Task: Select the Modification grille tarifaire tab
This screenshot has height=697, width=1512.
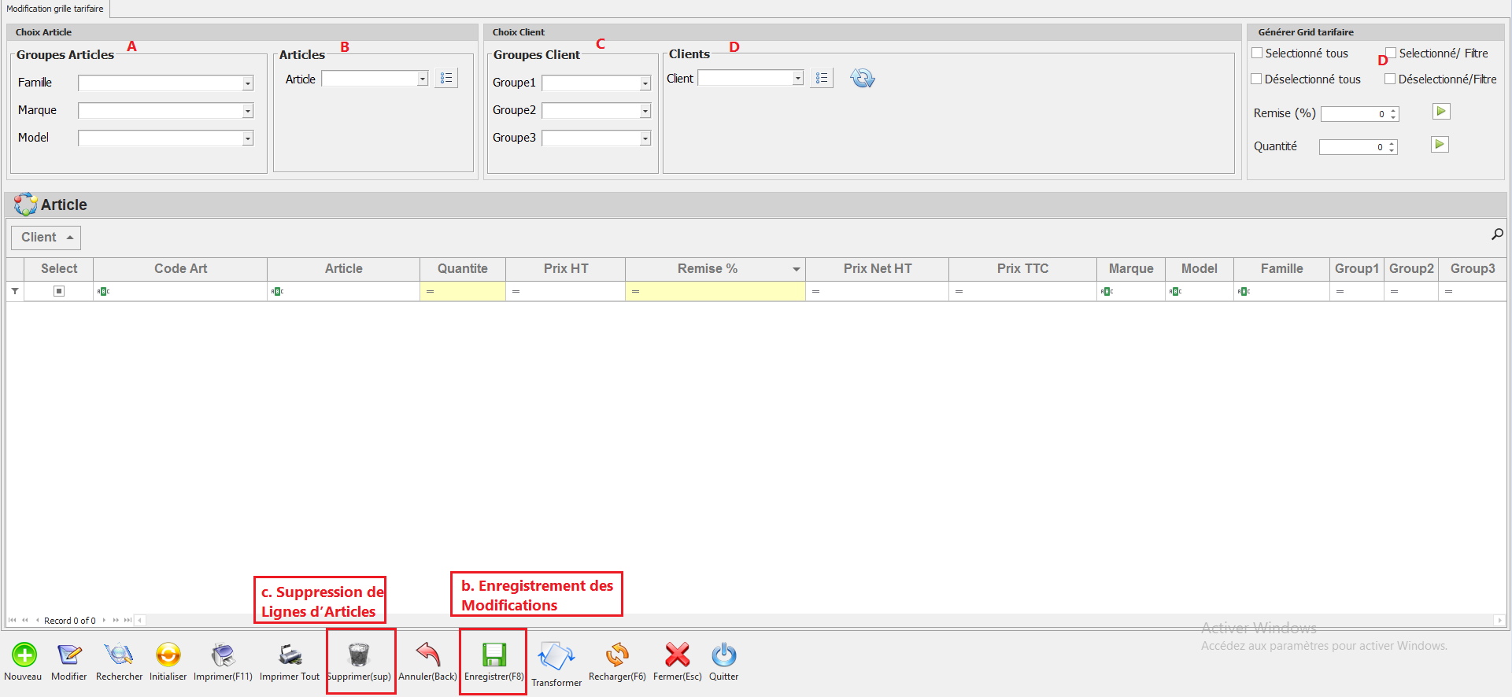Action: coord(55,9)
